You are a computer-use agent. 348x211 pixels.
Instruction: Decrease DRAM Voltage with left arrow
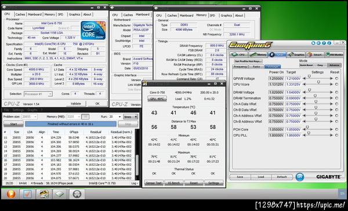tap(304, 92)
